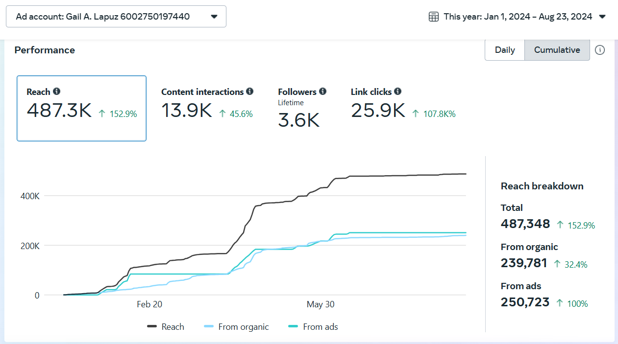The image size is (618, 344).
Task: Toggle the From ads legend item
Action: click(x=313, y=327)
